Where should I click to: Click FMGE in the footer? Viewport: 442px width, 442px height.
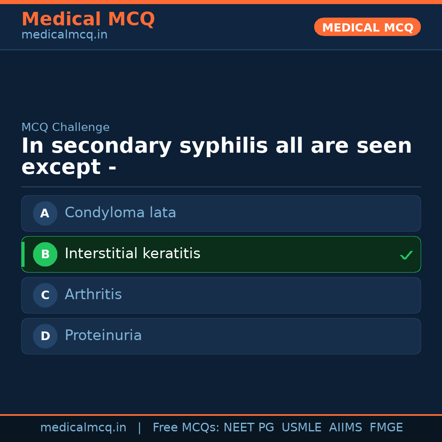click(x=386, y=428)
